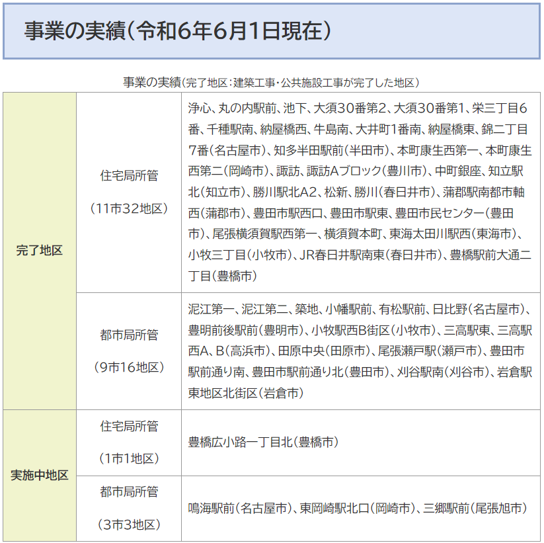The width and height of the screenshot is (544, 543).
Task: Click the 実施中地区 row header cell
Action: click(x=40, y=476)
